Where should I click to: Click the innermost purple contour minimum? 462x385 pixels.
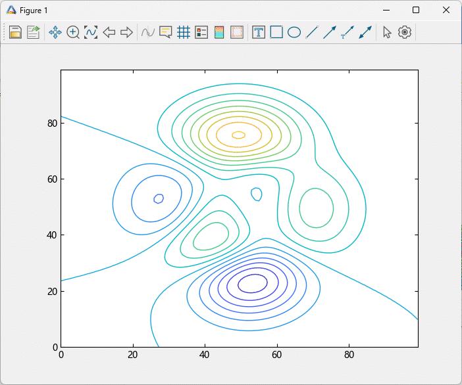(x=253, y=283)
